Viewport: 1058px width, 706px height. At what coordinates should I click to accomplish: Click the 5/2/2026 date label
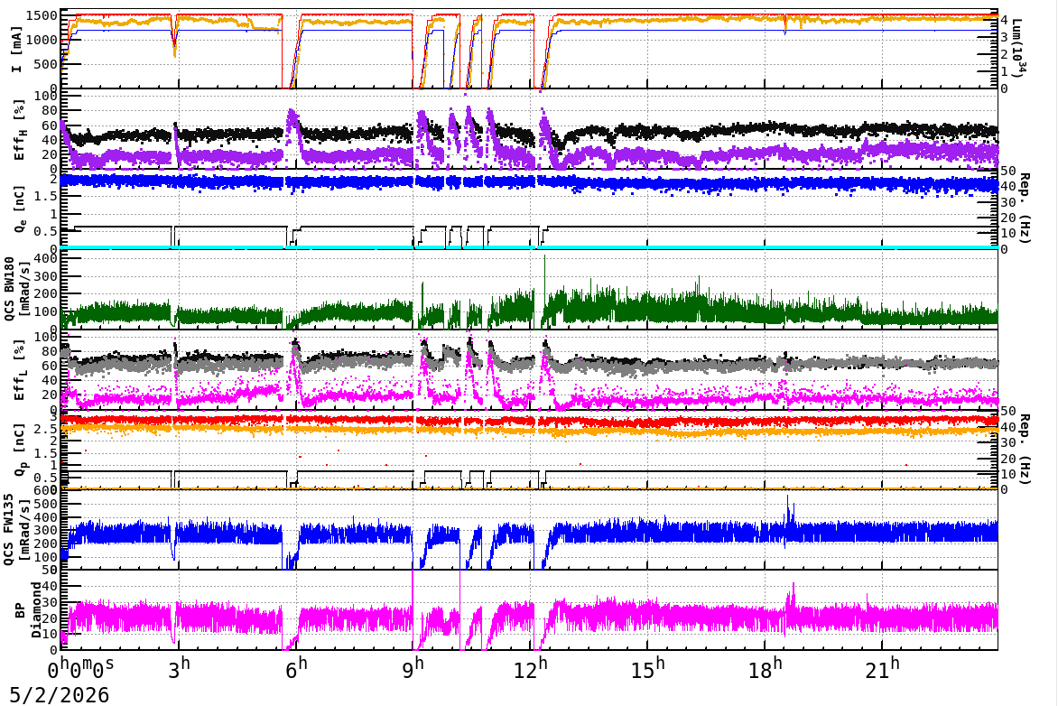coord(59,694)
